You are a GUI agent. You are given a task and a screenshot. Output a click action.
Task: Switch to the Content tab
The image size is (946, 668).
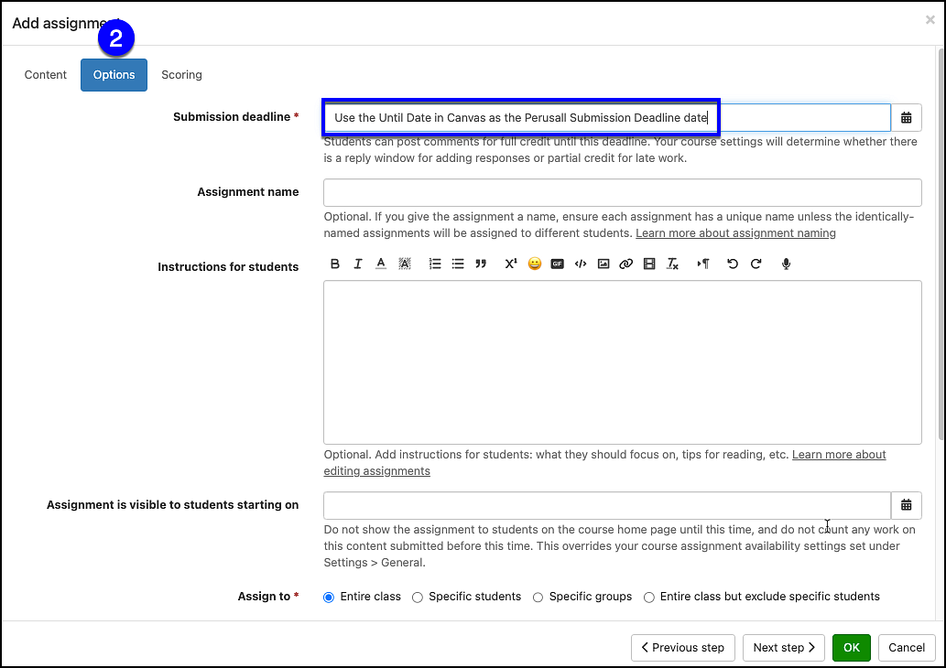click(x=45, y=75)
